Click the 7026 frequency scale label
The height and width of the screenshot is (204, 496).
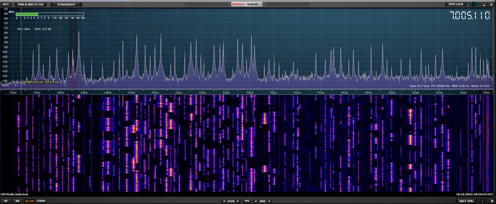point(321,93)
